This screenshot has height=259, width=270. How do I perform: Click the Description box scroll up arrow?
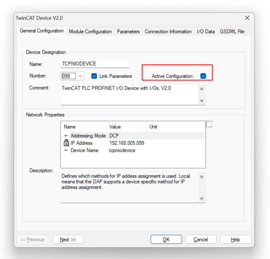click(x=202, y=176)
